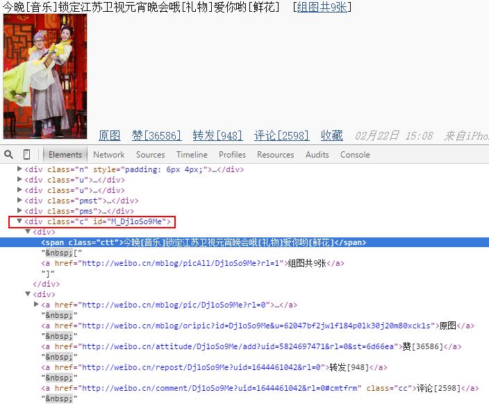Expand the mblog/pic anchor node

point(36,304)
